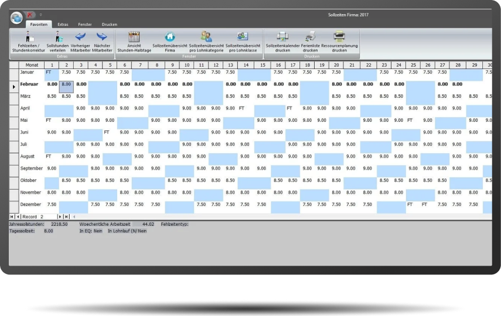501x316 pixels.
Task: Click the Monat column header
Action: pos(32,65)
